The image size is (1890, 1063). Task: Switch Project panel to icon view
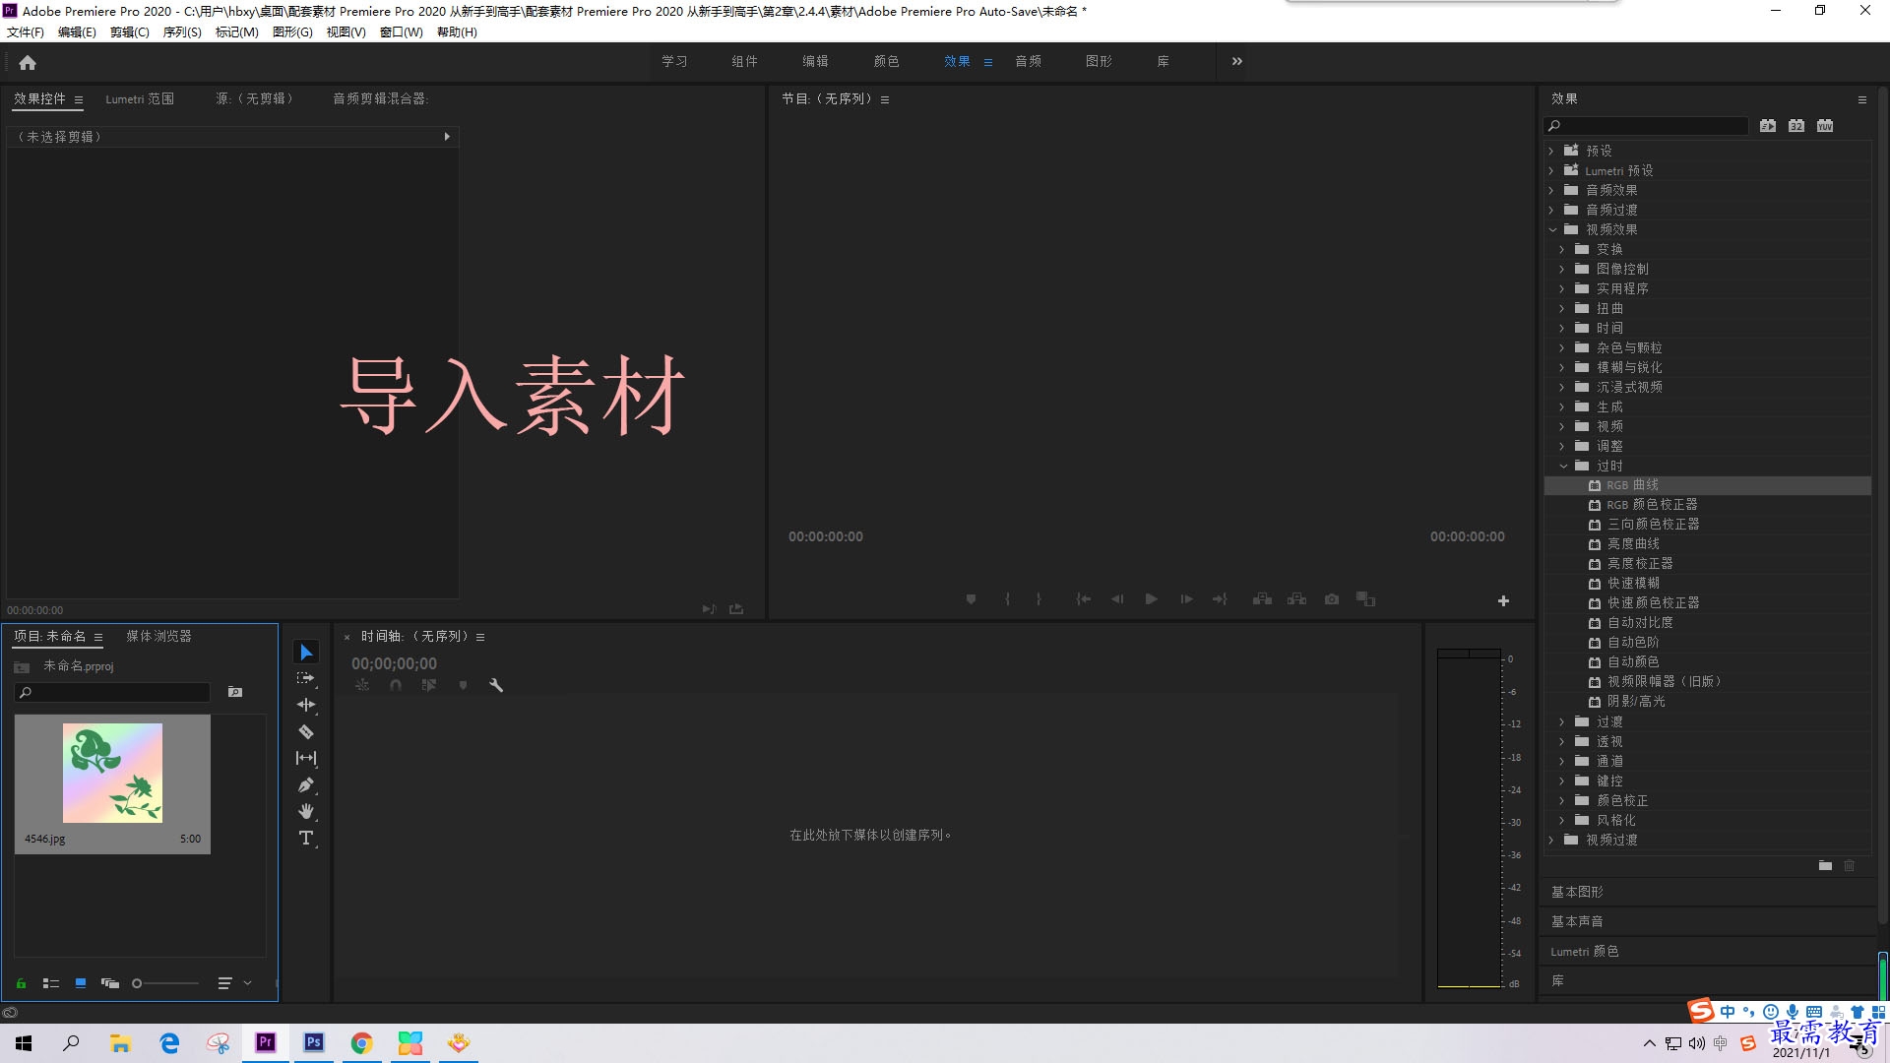[81, 983]
